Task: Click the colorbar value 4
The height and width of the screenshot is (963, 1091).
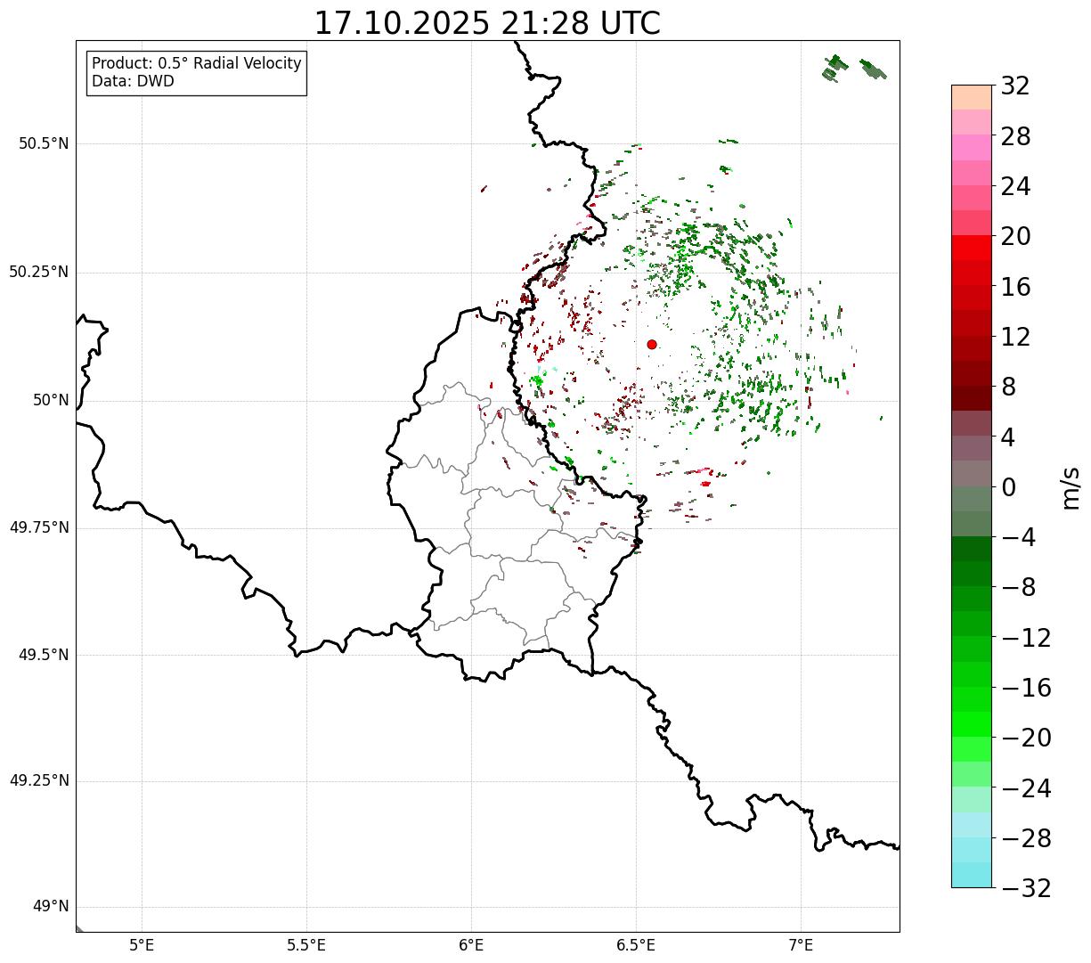Action: (1009, 437)
